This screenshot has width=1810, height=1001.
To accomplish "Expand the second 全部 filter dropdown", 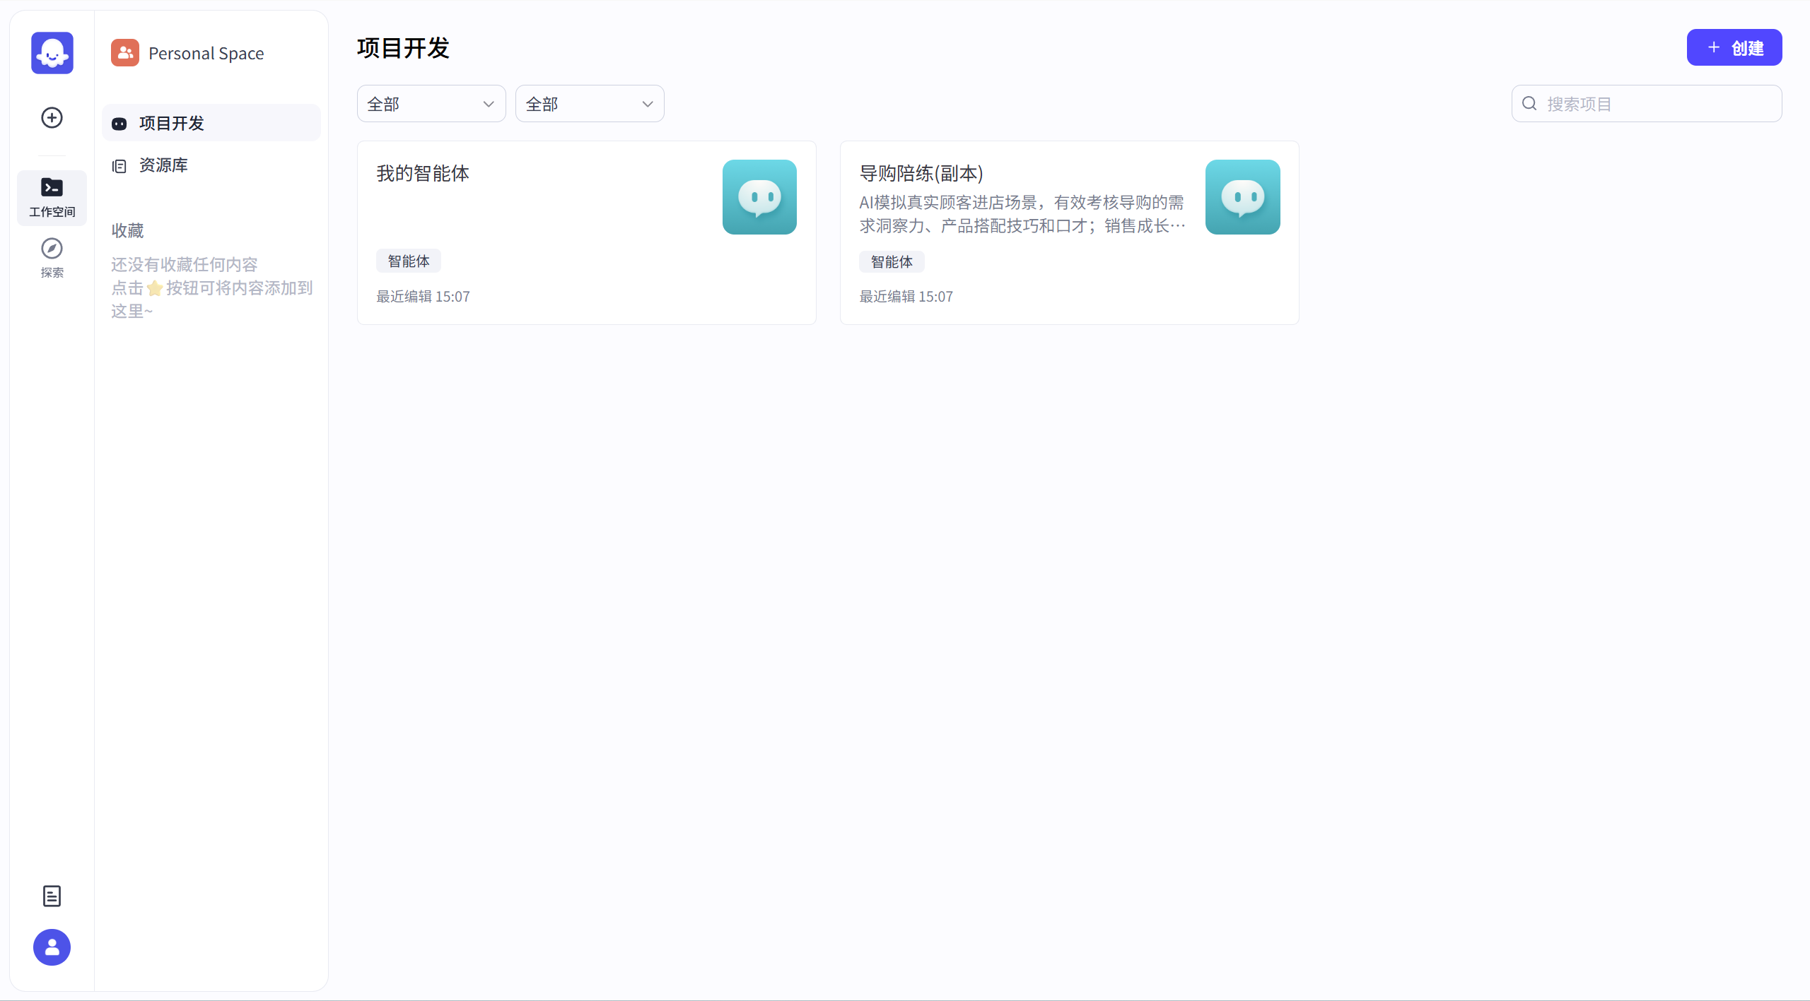I will (590, 104).
